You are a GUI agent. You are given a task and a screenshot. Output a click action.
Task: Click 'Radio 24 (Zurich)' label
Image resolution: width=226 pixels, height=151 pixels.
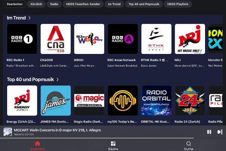187,122
